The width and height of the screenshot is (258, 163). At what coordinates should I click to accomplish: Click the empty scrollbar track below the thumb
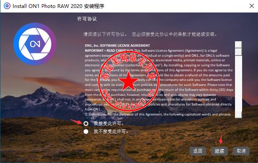pos(238,84)
